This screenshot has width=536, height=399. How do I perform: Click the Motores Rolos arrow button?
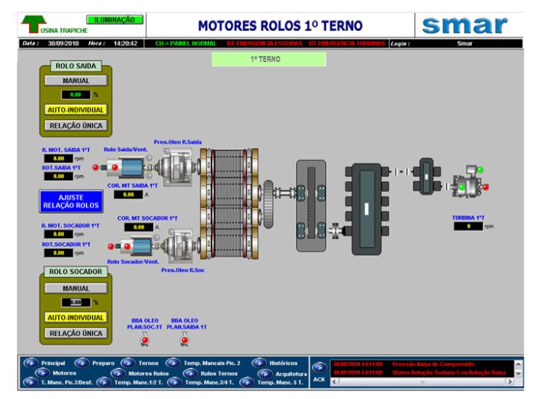tap(118, 374)
